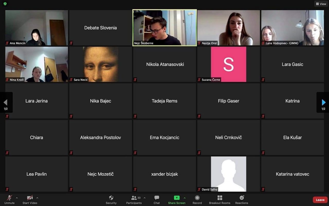This screenshot has height=206, width=329.
Task: Click the Debate Slovenia participant tile
Action: (100, 28)
